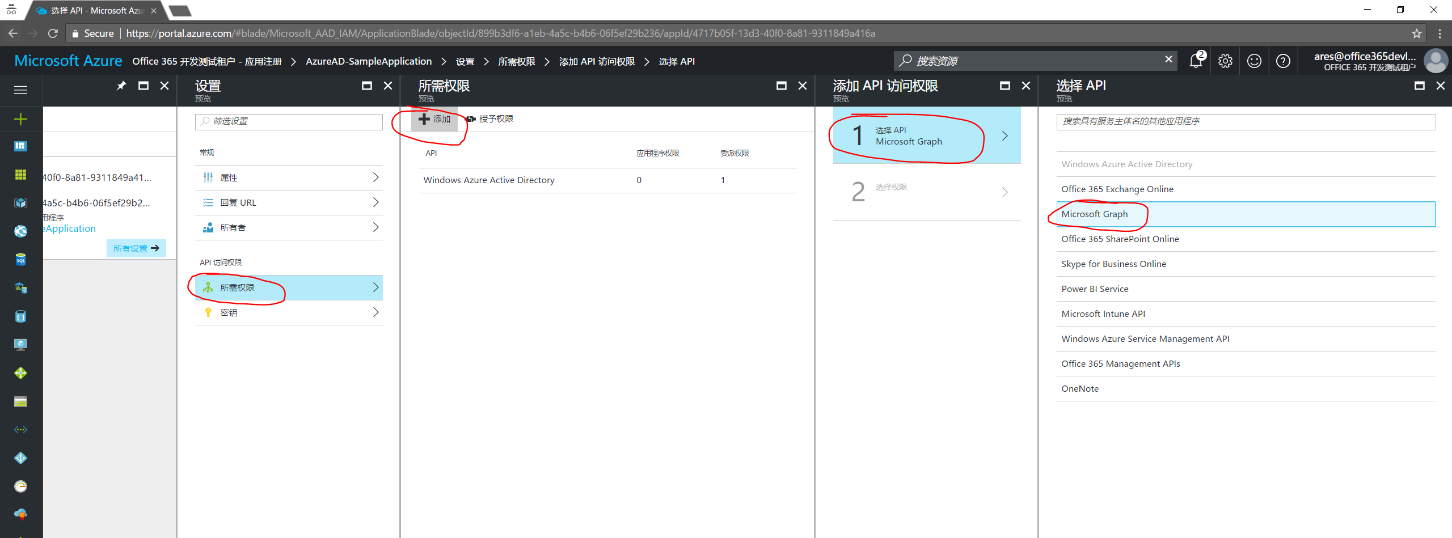The width and height of the screenshot is (1452, 538).
Task: Select Microsoft Intune API
Action: (1246, 314)
